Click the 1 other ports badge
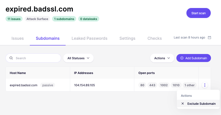 click(189, 85)
